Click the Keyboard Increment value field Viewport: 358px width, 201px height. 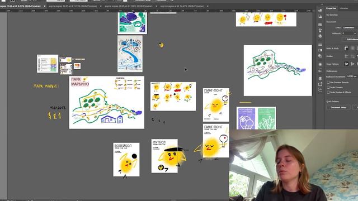(x=352, y=76)
